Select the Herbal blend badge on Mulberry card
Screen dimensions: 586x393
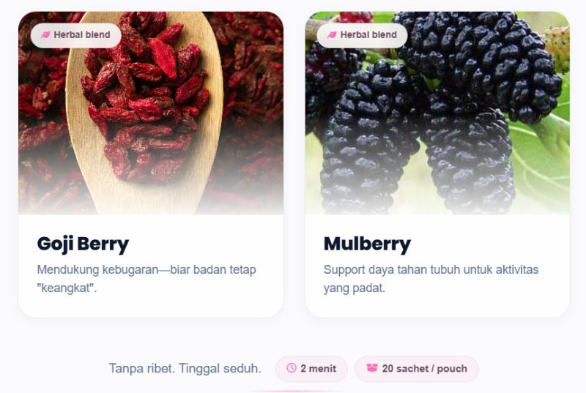click(362, 35)
